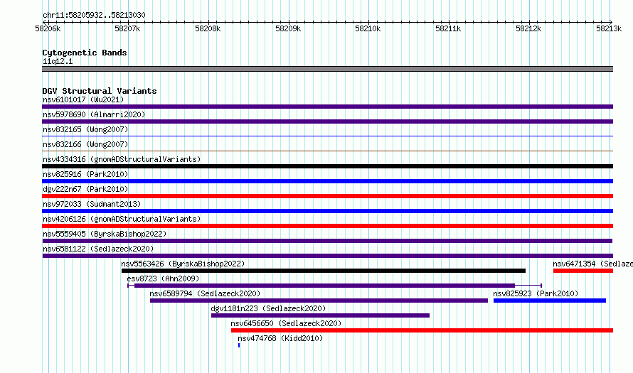Viewport: 633px width, 373px height.
Task: Select nsv5559405 (ByrskaBishop2022) label
Action: (x=105, y=234)
